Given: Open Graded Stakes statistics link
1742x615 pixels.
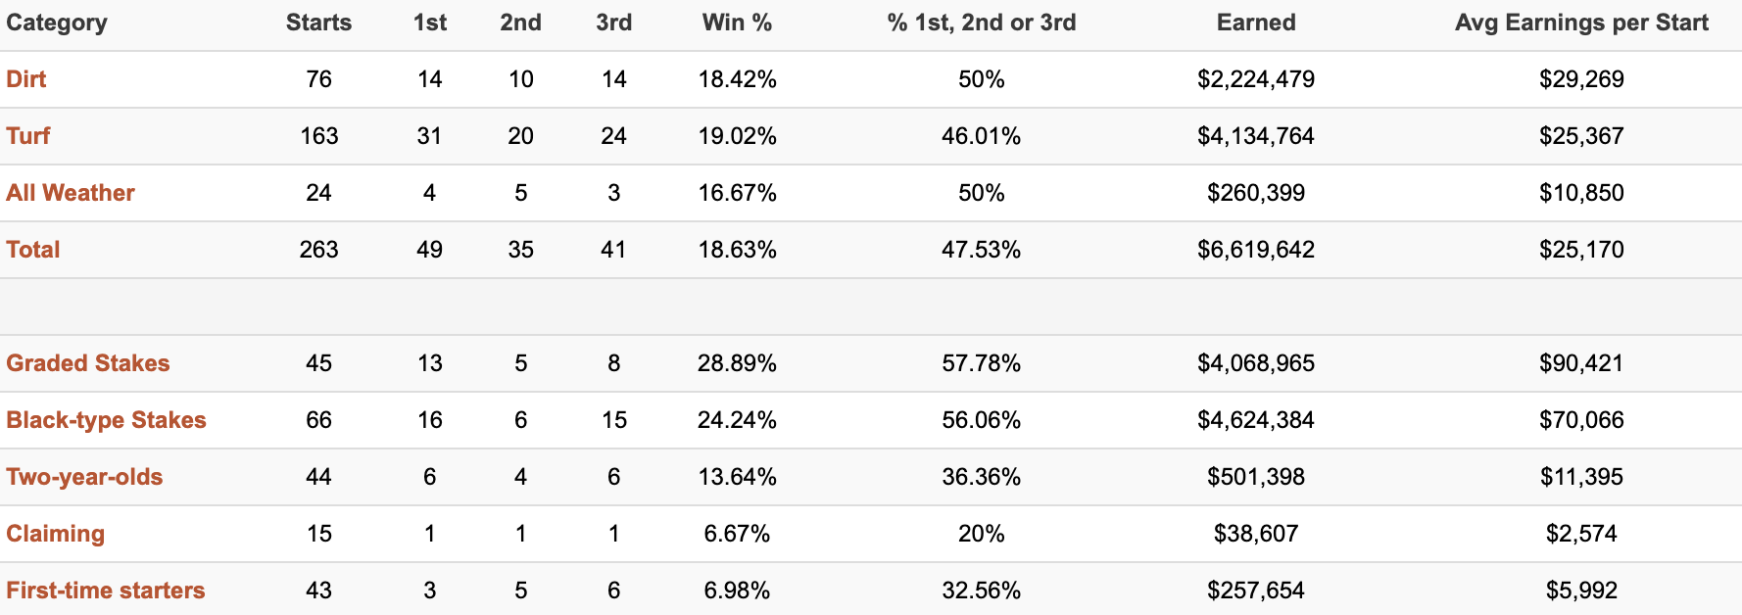Looking at the screenshot, I should point(88,363).
